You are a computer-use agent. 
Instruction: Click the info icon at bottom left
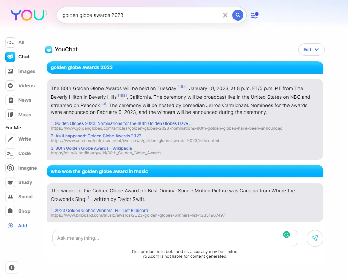pyautogui.click(x=12, y=268)
